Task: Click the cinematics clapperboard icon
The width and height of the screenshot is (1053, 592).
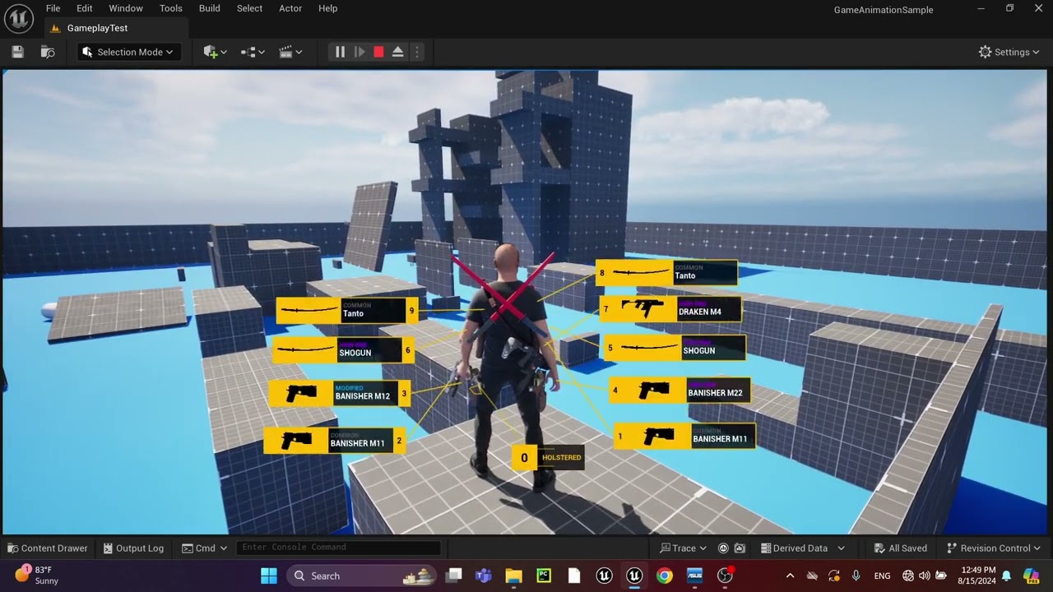Action: (285, 52)
